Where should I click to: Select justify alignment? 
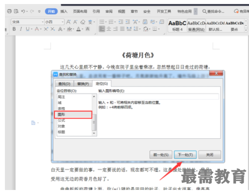click(122, 29)
